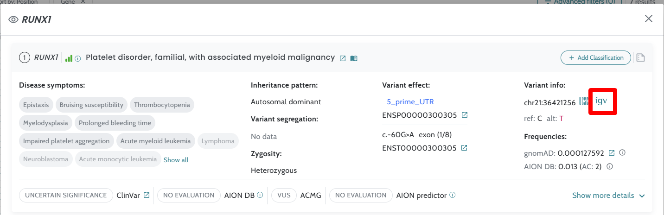Toggle the eye icon next to the RUNX1 header

pyautogui.click(x=13, y=19)
